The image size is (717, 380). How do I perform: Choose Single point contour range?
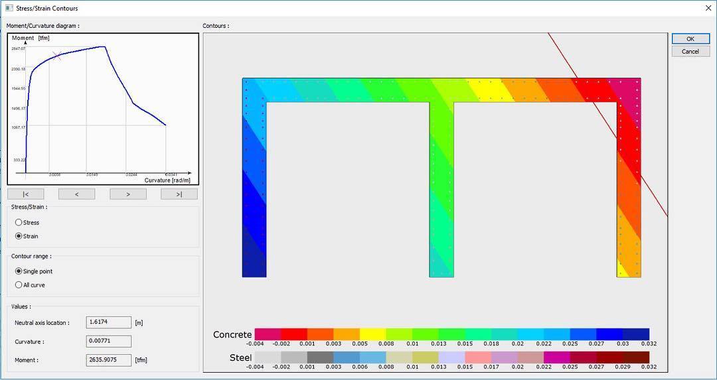point(19,271)
